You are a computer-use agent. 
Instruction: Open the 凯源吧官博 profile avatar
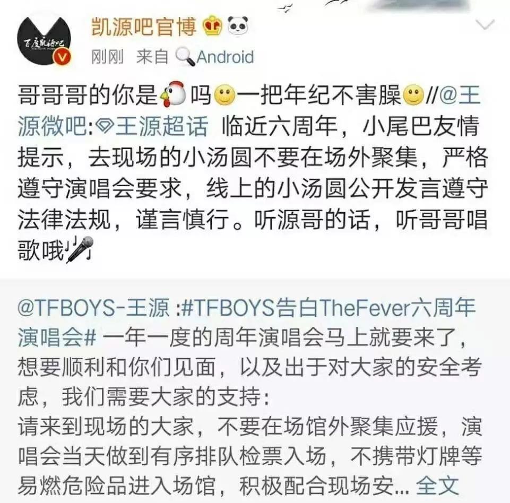click(x=44, y=41)
